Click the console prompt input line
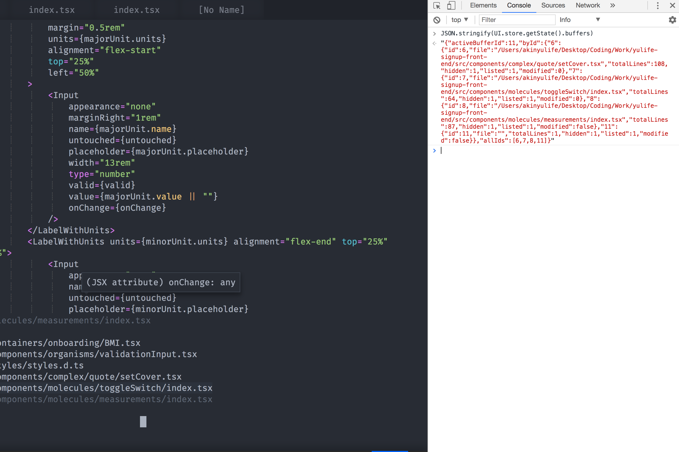Image resolution: width=679 pixels, height=452 pixels. 548,151
